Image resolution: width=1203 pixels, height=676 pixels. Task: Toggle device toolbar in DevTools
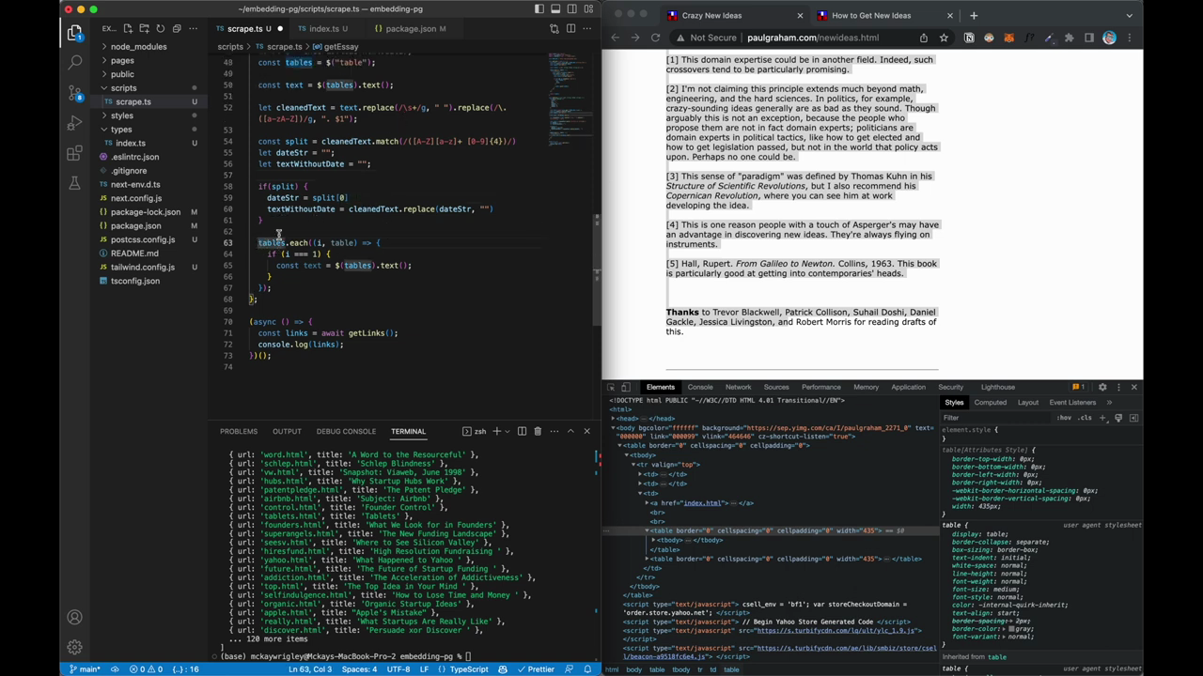(x=626, y=387)
